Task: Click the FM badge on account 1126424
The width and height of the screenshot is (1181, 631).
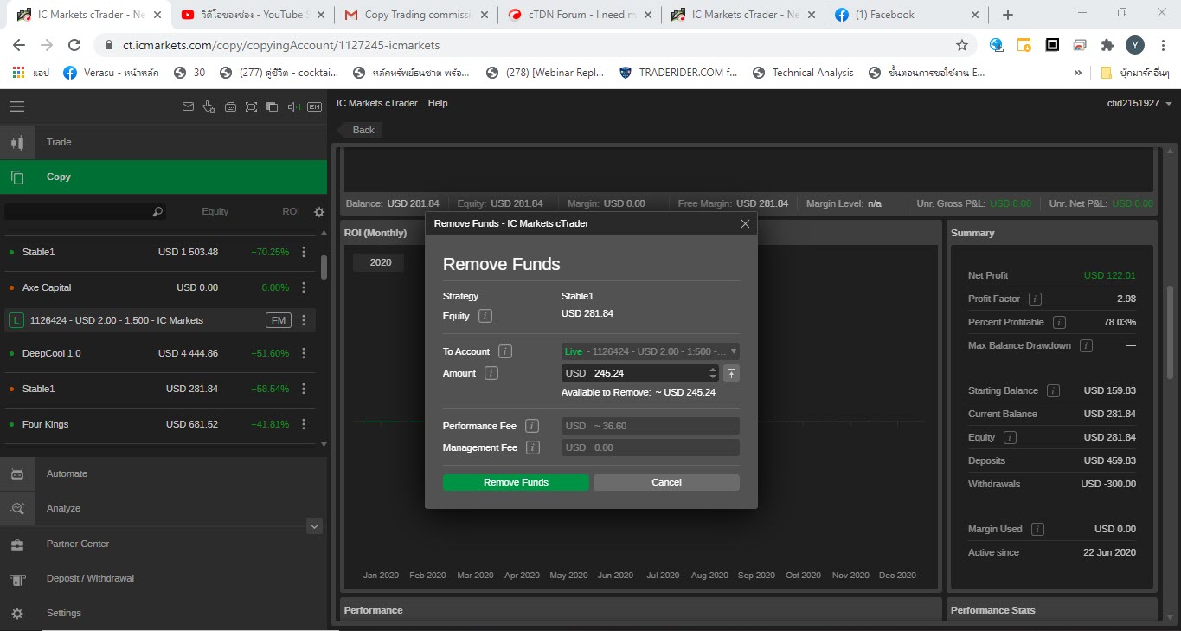Action: [x=278, y=320]
